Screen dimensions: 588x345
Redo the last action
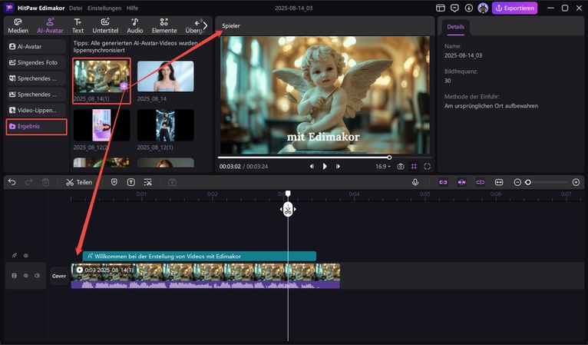pyautogui.click(x=28, y=182)
